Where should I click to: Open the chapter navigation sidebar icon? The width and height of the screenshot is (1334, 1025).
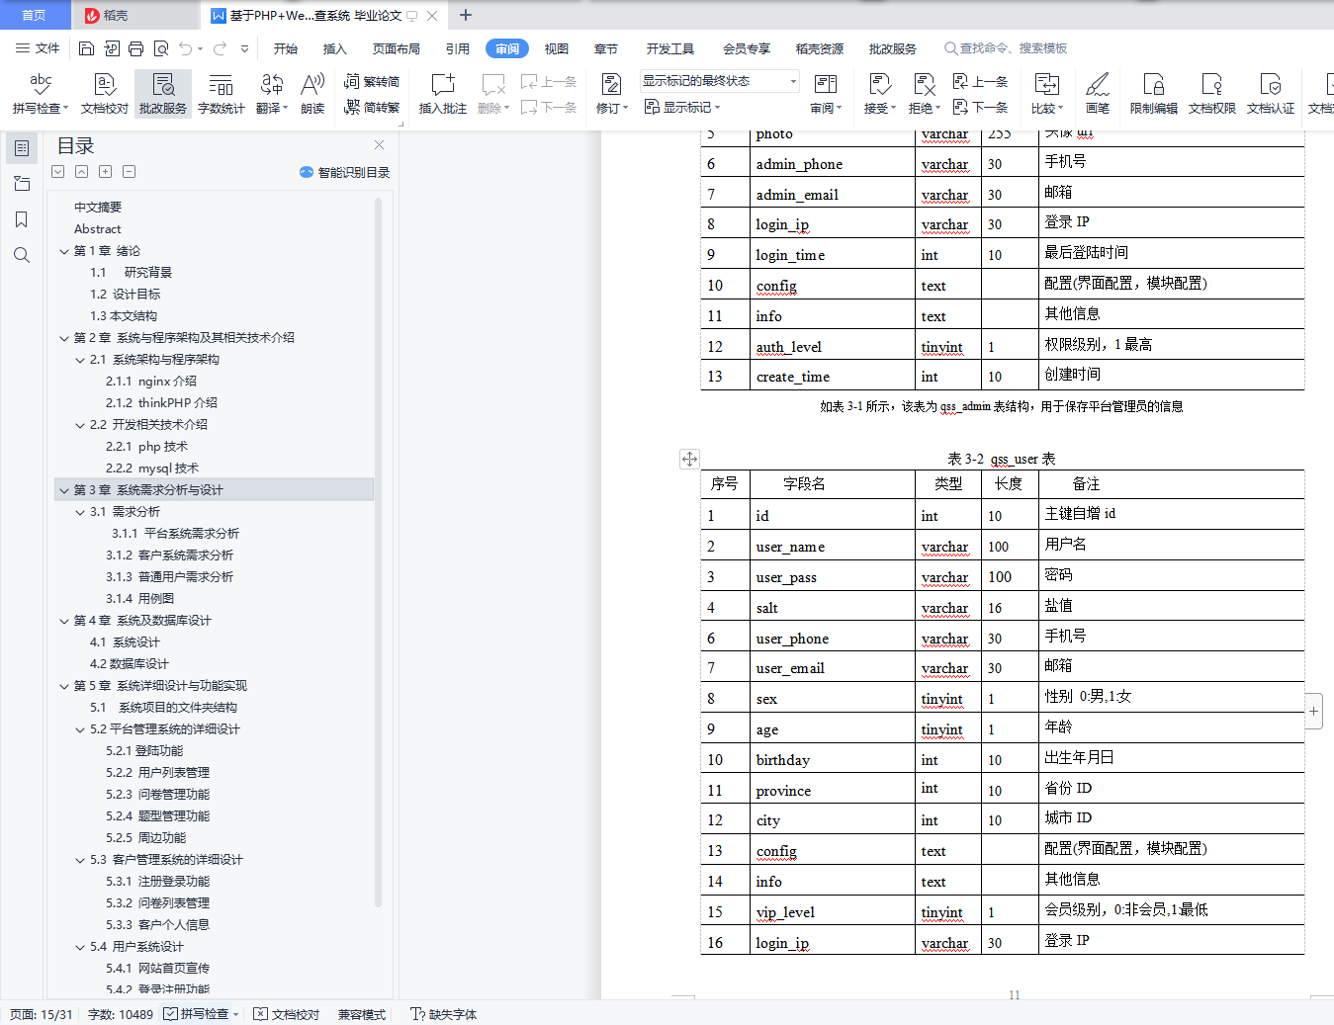tap(22, 184)
